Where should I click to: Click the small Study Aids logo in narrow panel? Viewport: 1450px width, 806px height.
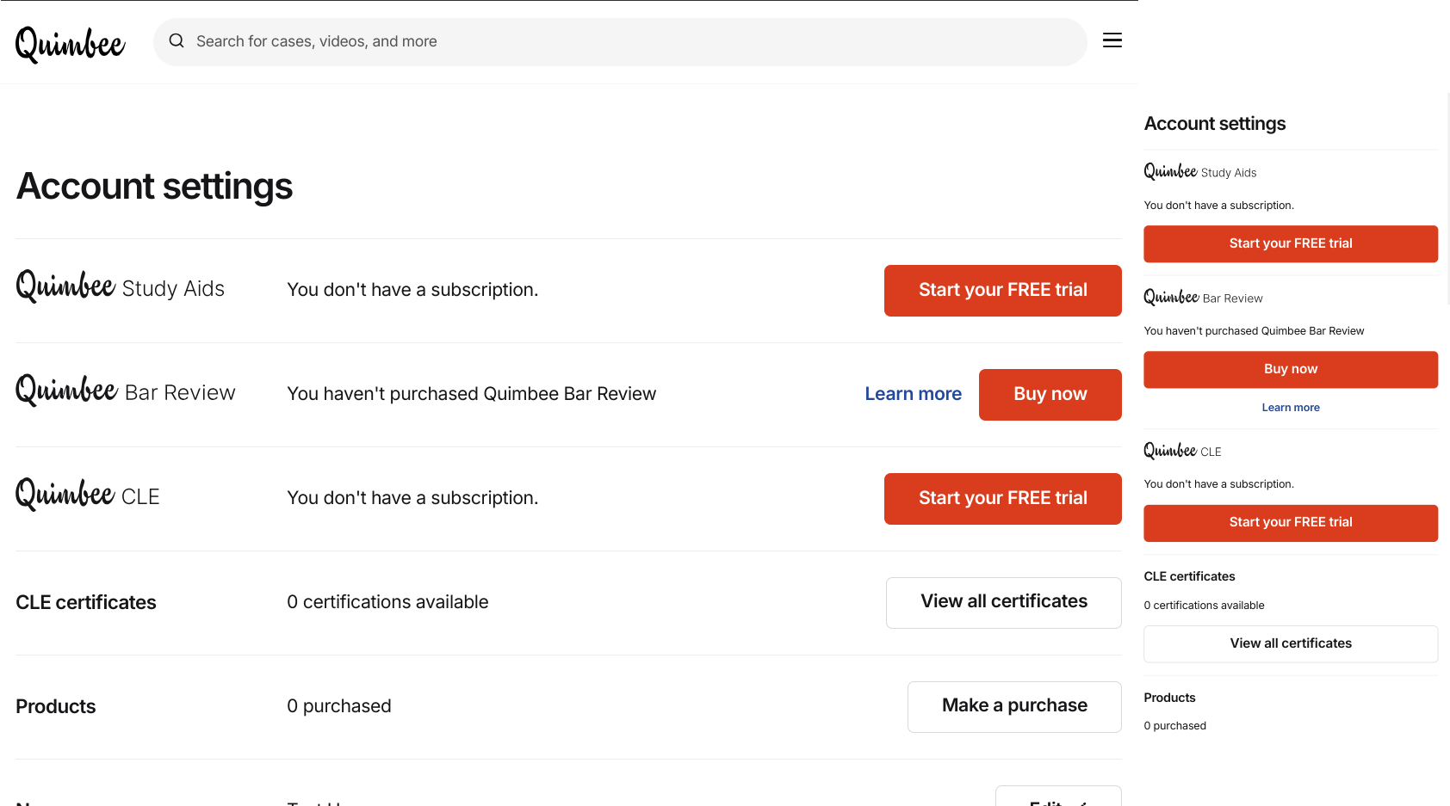click(1199, 172)
